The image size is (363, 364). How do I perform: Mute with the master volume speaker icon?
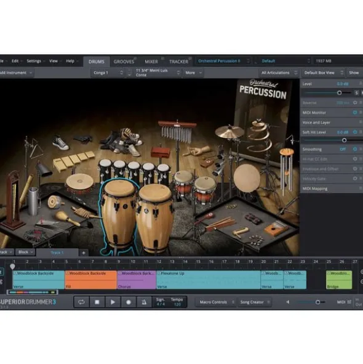288,302
